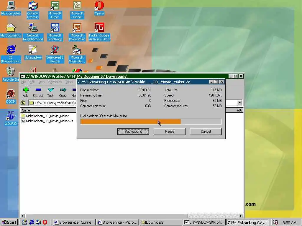Screen dimensions: 302x226
Task: Click the scheduler icon in system tray
Action: coord(275,222)
